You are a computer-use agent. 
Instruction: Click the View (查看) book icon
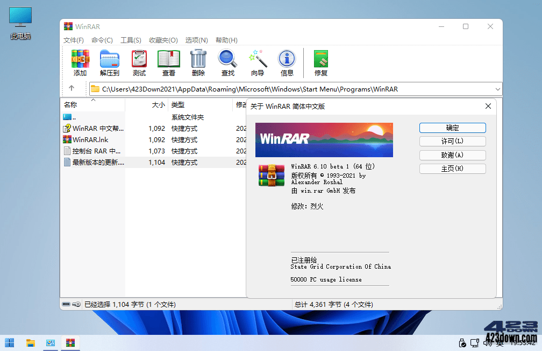tap(169, 62)
